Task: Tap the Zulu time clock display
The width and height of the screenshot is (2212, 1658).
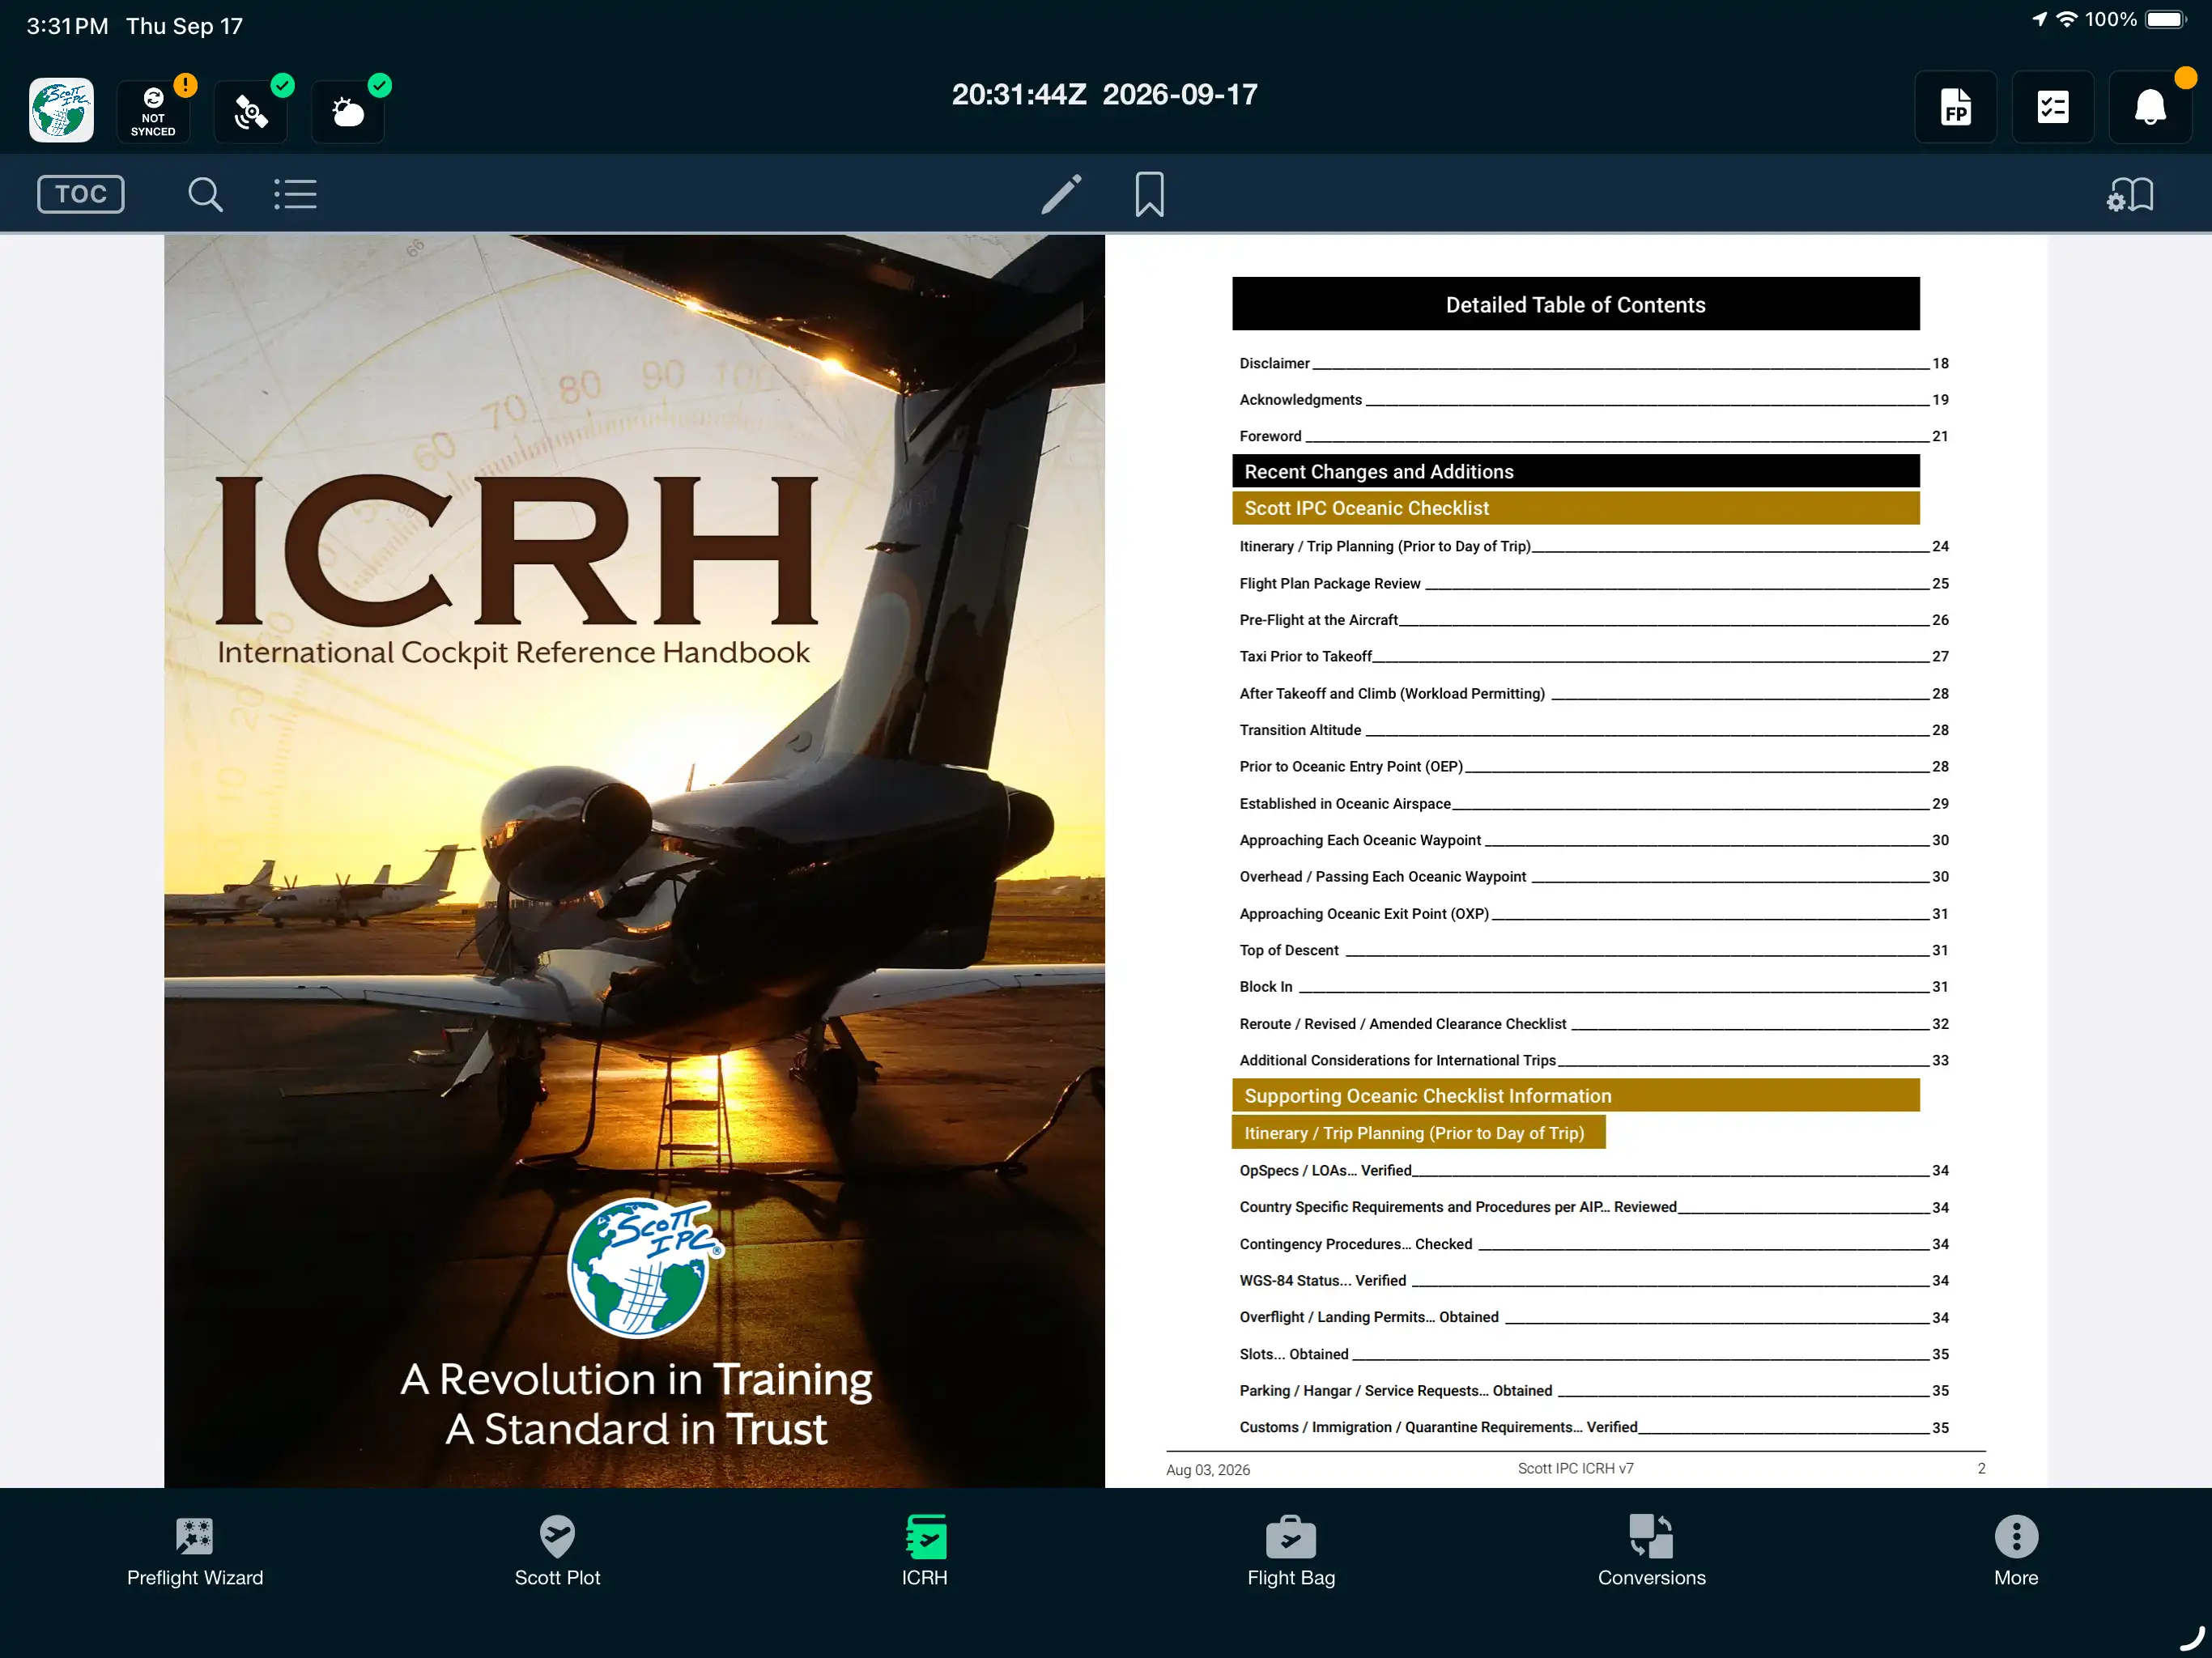Action: [x=1104, y=94]
